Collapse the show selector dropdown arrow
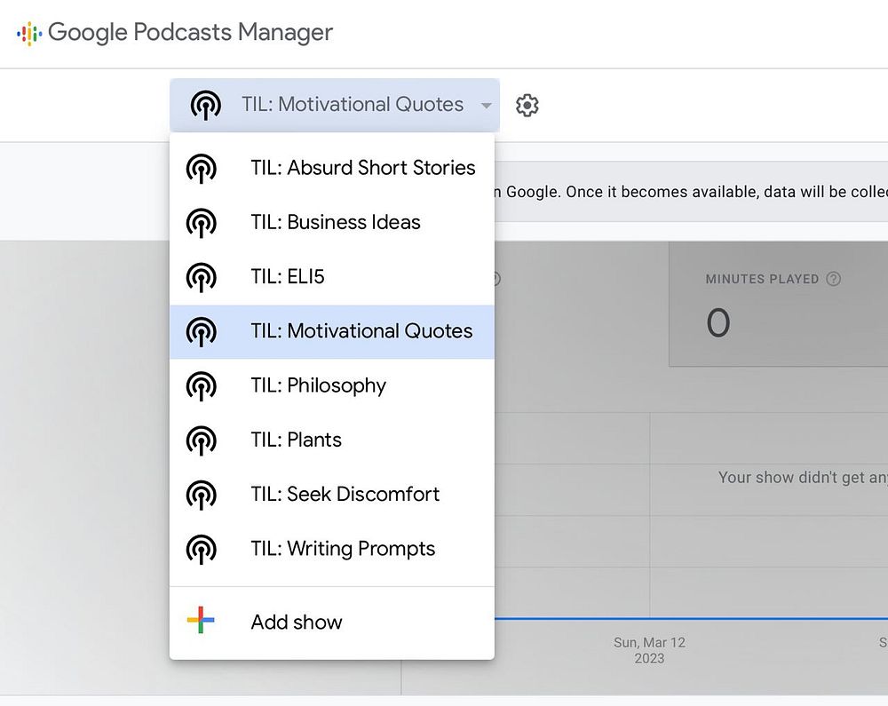Viewport: 888px width, 706px height. click(x=486, y=106)
